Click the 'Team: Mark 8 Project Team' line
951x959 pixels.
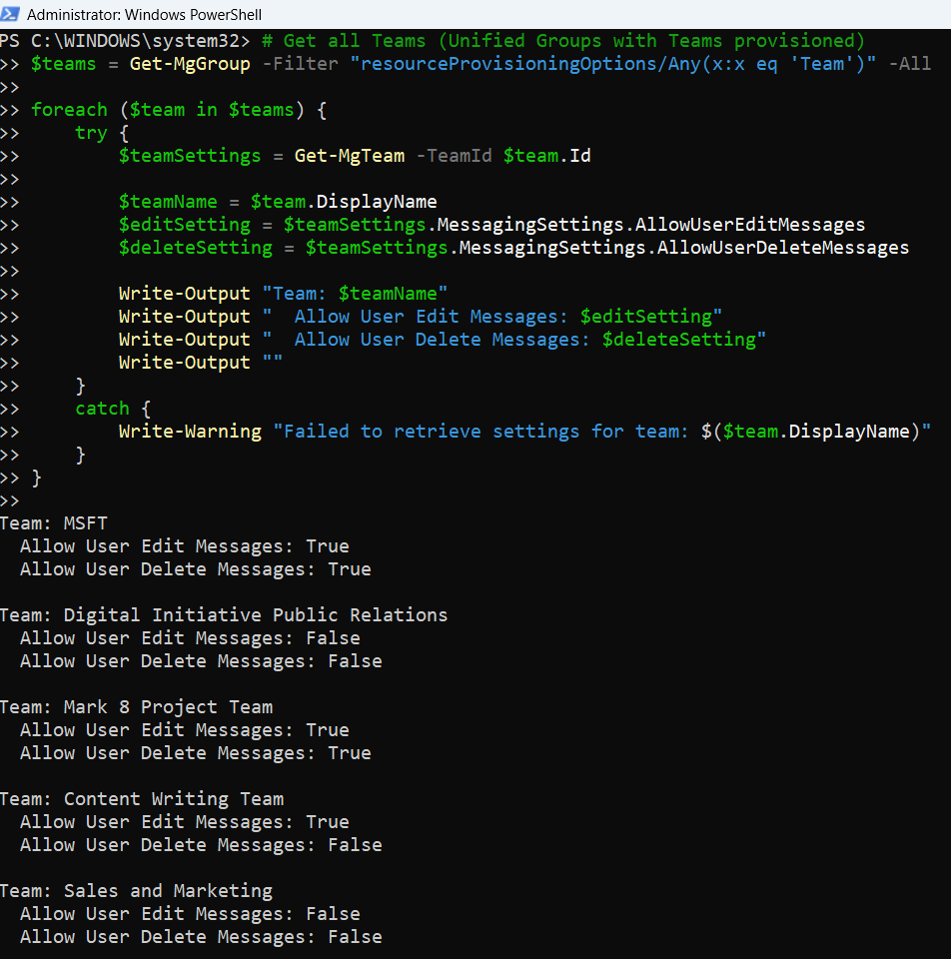pos(136,707)
